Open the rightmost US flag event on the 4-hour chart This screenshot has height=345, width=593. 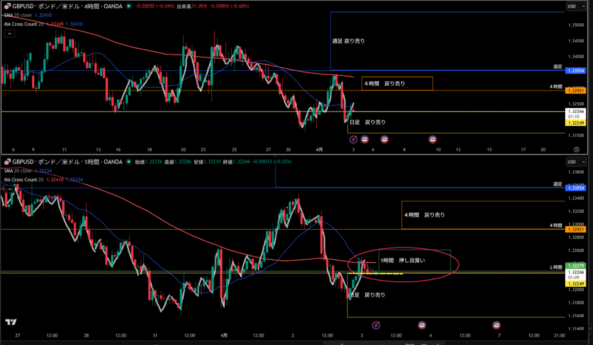[432, 139]
